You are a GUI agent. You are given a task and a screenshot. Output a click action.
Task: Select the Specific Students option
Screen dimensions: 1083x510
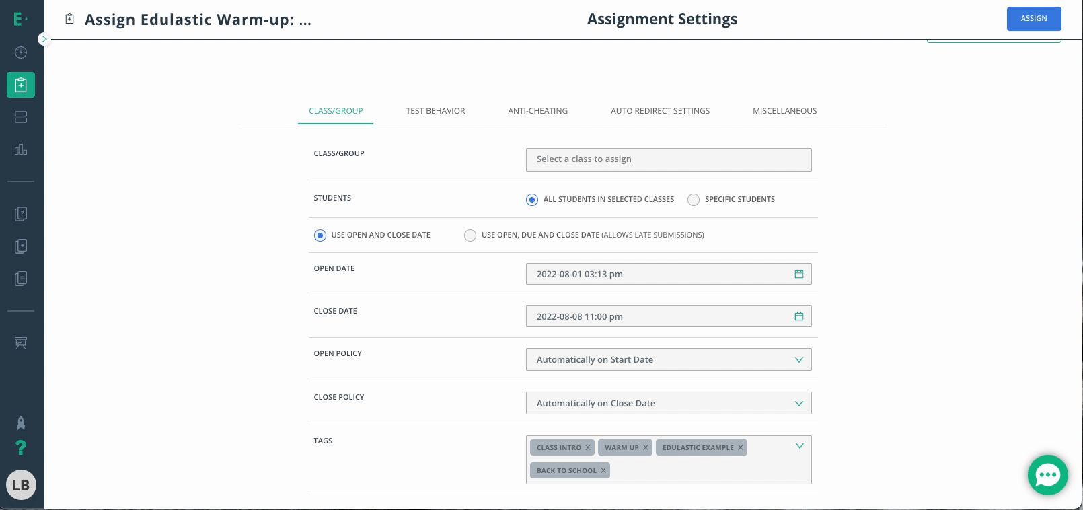click(x=694, y=200)
